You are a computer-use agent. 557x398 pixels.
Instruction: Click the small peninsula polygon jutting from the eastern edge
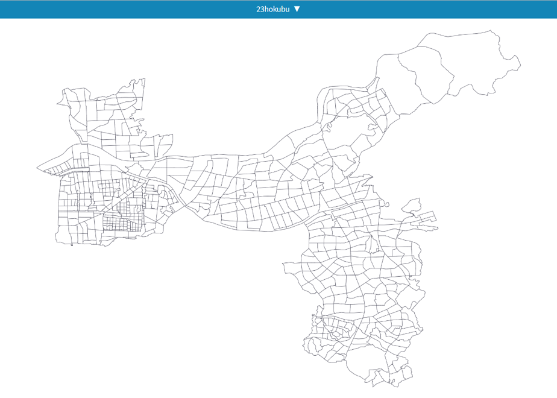pyautogui.click(x=412, y=206)
